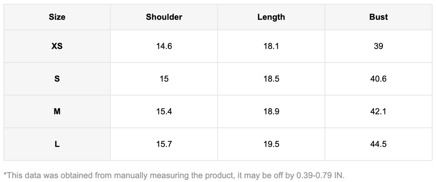This screenshot has width=436, height=182.
Task: Select the Length column header
Action: 271,17
